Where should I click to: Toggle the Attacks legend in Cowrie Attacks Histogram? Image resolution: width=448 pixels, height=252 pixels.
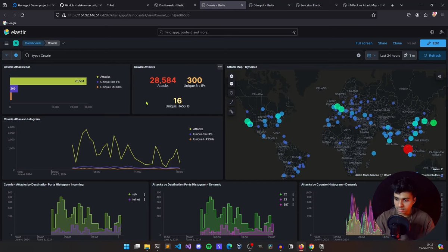[x=198, y=129]
